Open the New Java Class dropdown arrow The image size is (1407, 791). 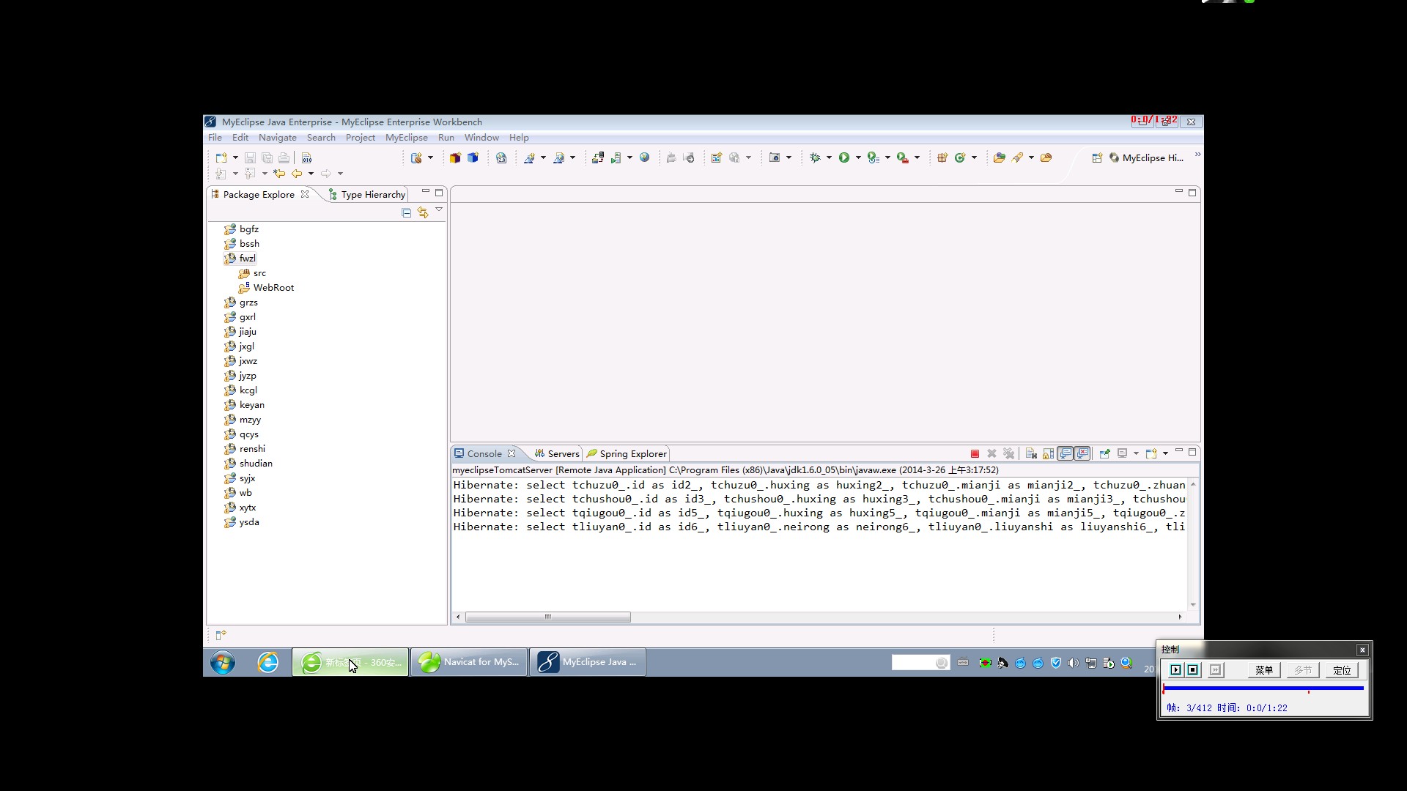(974, 157)
